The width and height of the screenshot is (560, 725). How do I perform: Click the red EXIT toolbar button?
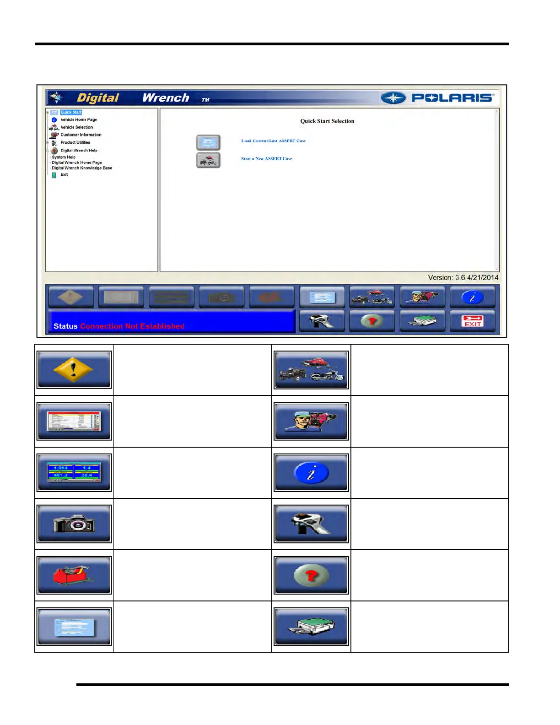[x=473, y=321]
